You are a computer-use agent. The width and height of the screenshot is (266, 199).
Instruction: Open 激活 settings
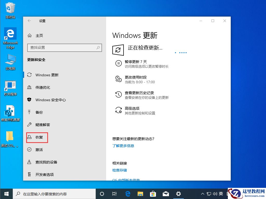39,150
